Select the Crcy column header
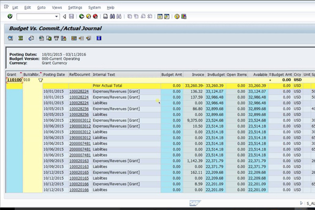This screenshot has width=315, height=210. coord(298,75)
